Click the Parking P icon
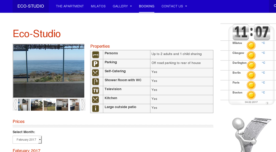This screenshot has height=152, width=276. click(95, 64)
